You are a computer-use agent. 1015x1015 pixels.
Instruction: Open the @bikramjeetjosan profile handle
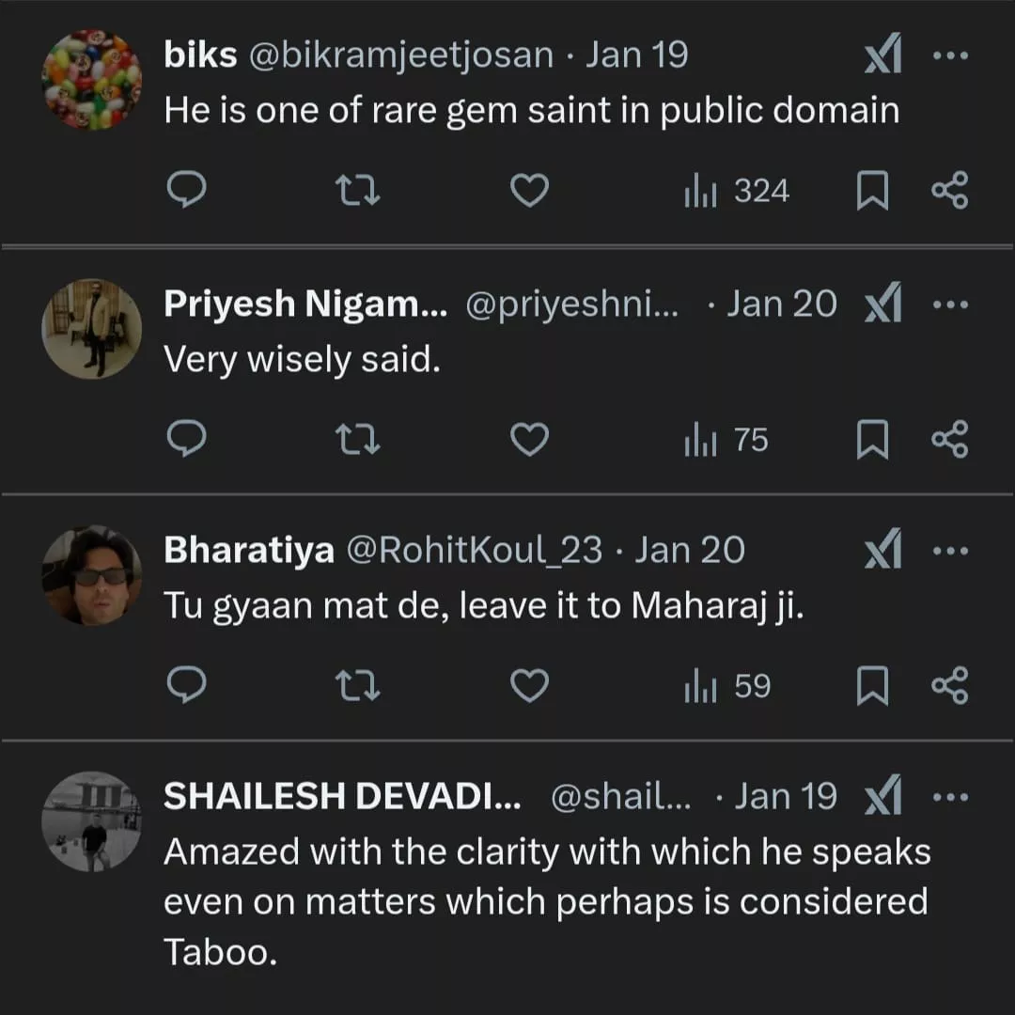pyautogui.click(x=400, y=55)
